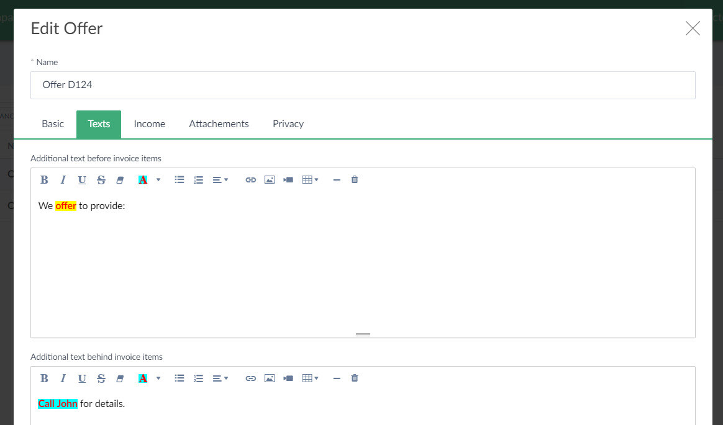Insert link in behind-items editor
723x425 pixels.
[x=250, y=378]
